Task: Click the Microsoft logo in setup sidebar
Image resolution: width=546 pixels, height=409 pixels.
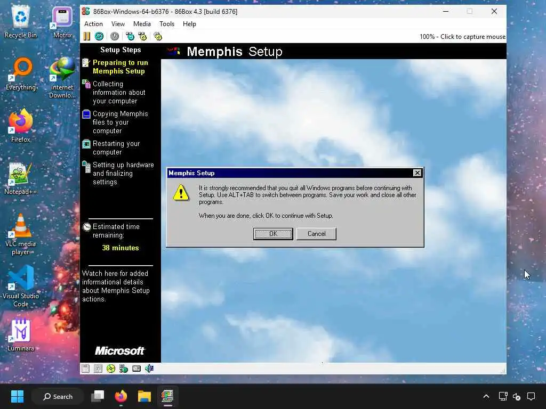Action: click(120, 350)
